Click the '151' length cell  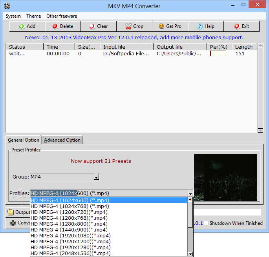point(240,54)
